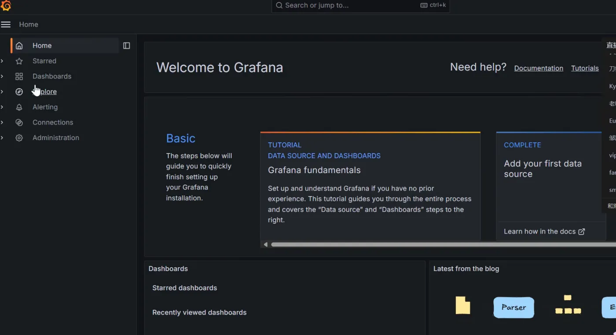Image resolution: width=616 pixels, height=335 pixels.
Task: Click the dock menu icon next to Home
Action: tap(127, 46)
